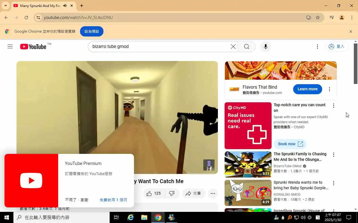Open options for Sprunki Family video

click(333, 155)
